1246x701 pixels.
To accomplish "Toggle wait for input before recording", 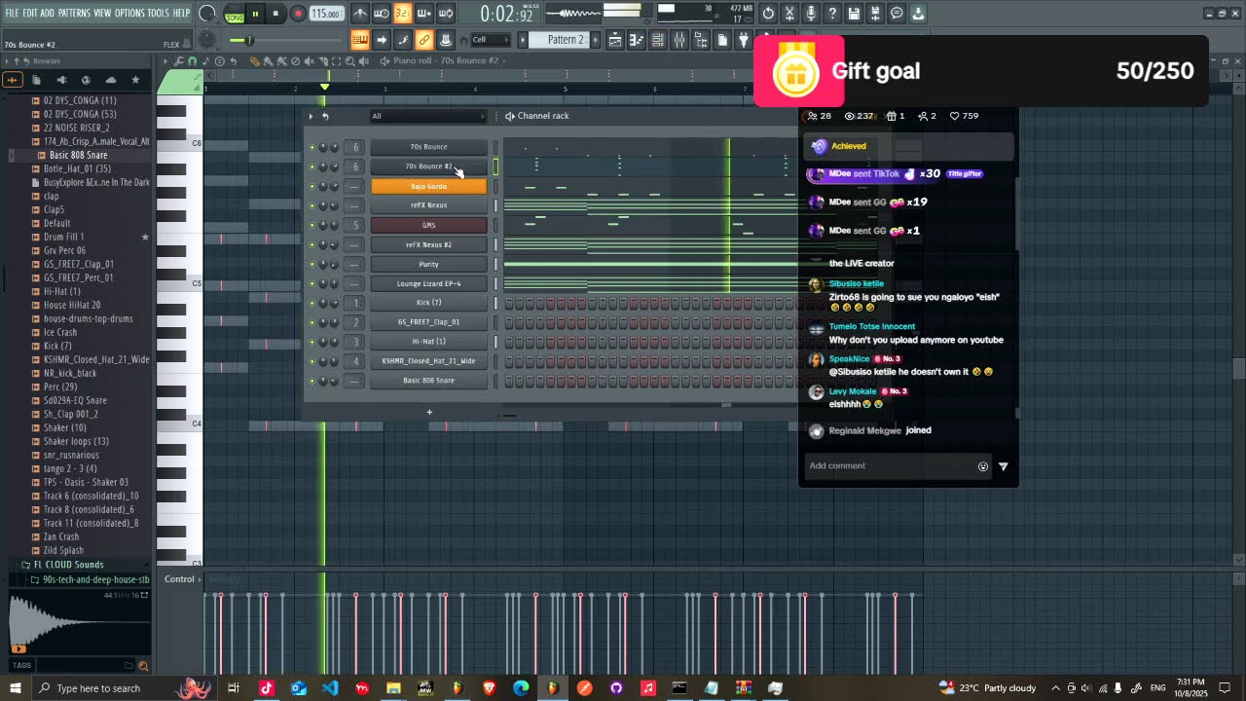I will 382,14.
